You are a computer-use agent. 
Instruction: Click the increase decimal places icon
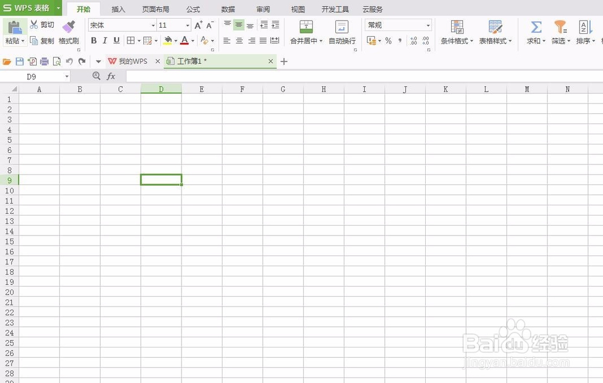pos(414,41)
